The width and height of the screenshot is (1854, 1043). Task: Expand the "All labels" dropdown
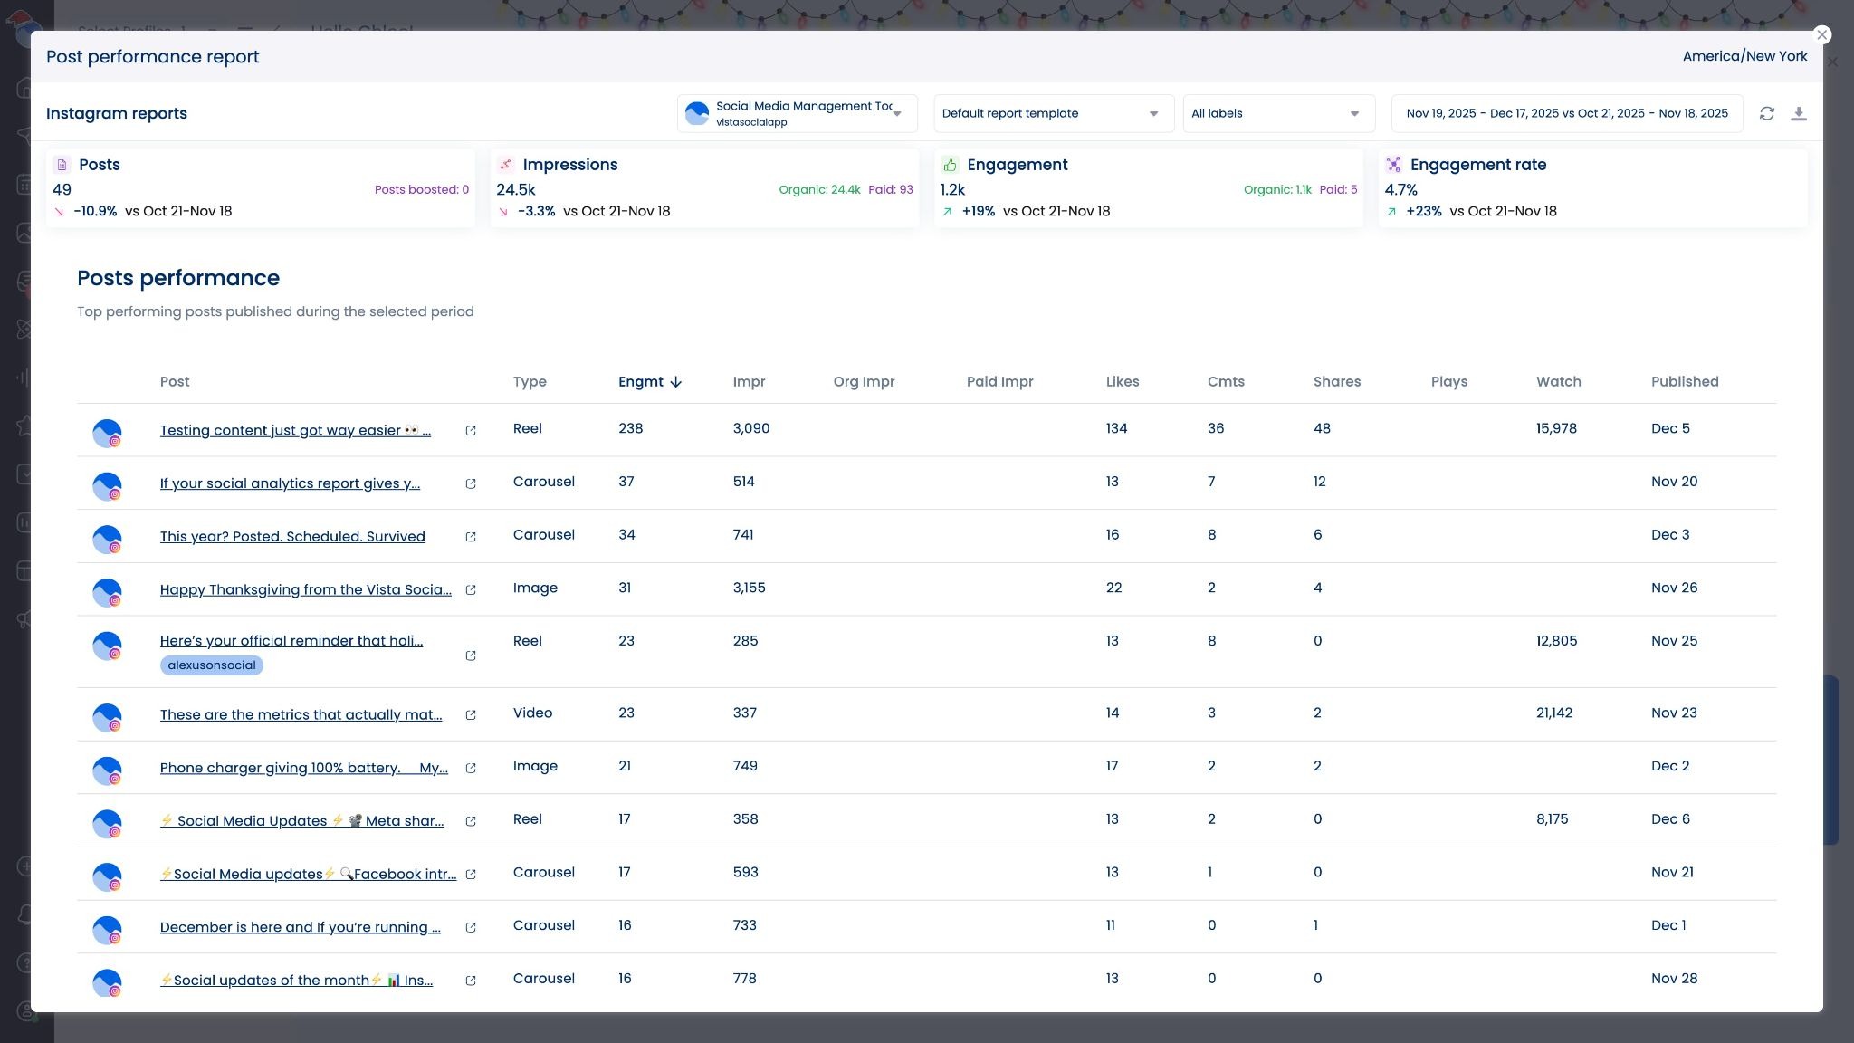click(1277, 113)
